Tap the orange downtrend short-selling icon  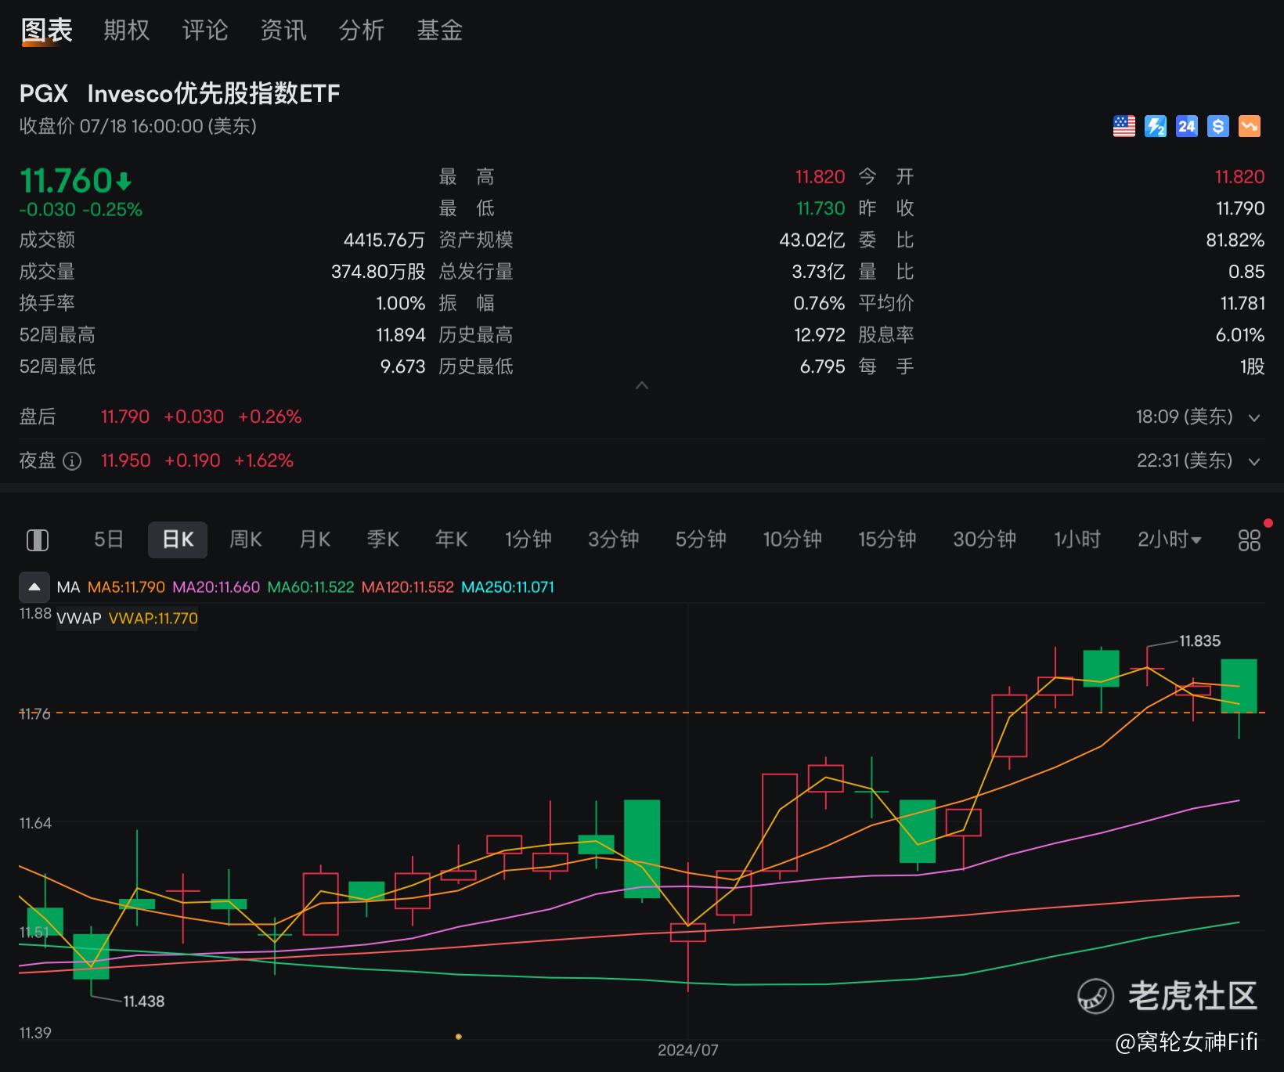pos(1250,126)
